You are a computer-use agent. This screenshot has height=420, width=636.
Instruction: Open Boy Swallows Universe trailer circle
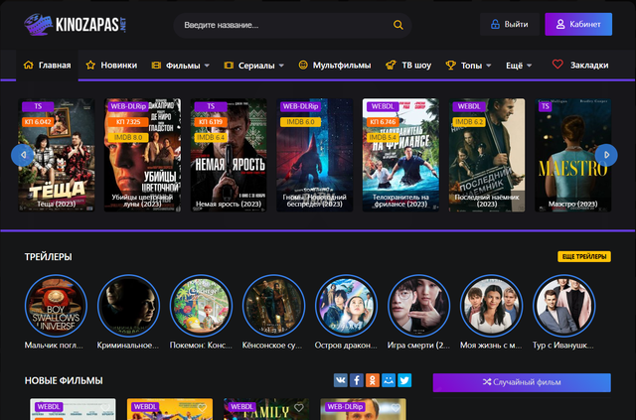point(56,306)
